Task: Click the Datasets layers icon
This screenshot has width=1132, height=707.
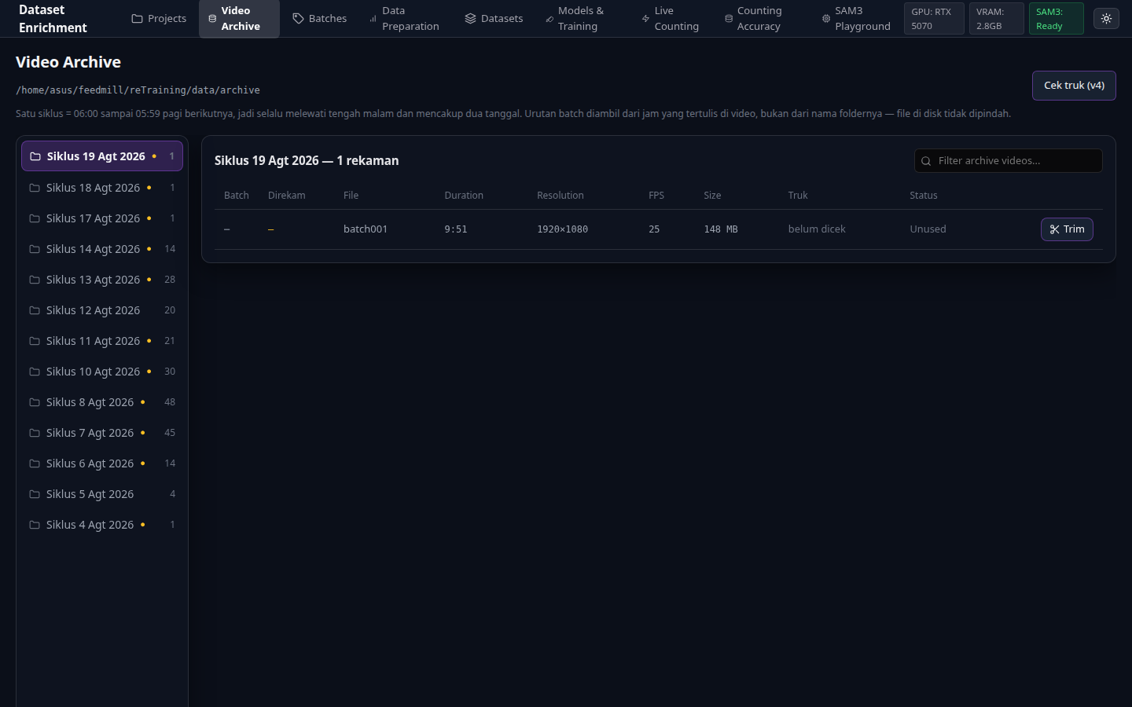Action: (x=470, y=18)
